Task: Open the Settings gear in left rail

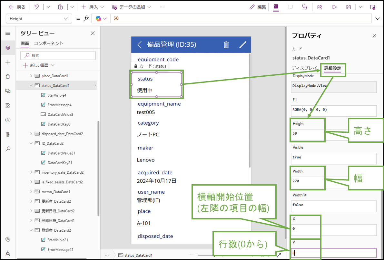Action: (8, 239)
